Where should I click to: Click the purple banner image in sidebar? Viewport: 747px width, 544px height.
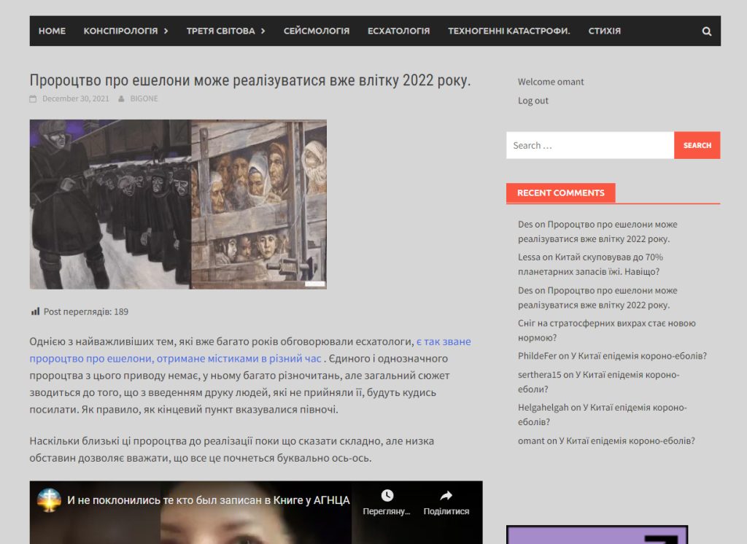point(597,535)
